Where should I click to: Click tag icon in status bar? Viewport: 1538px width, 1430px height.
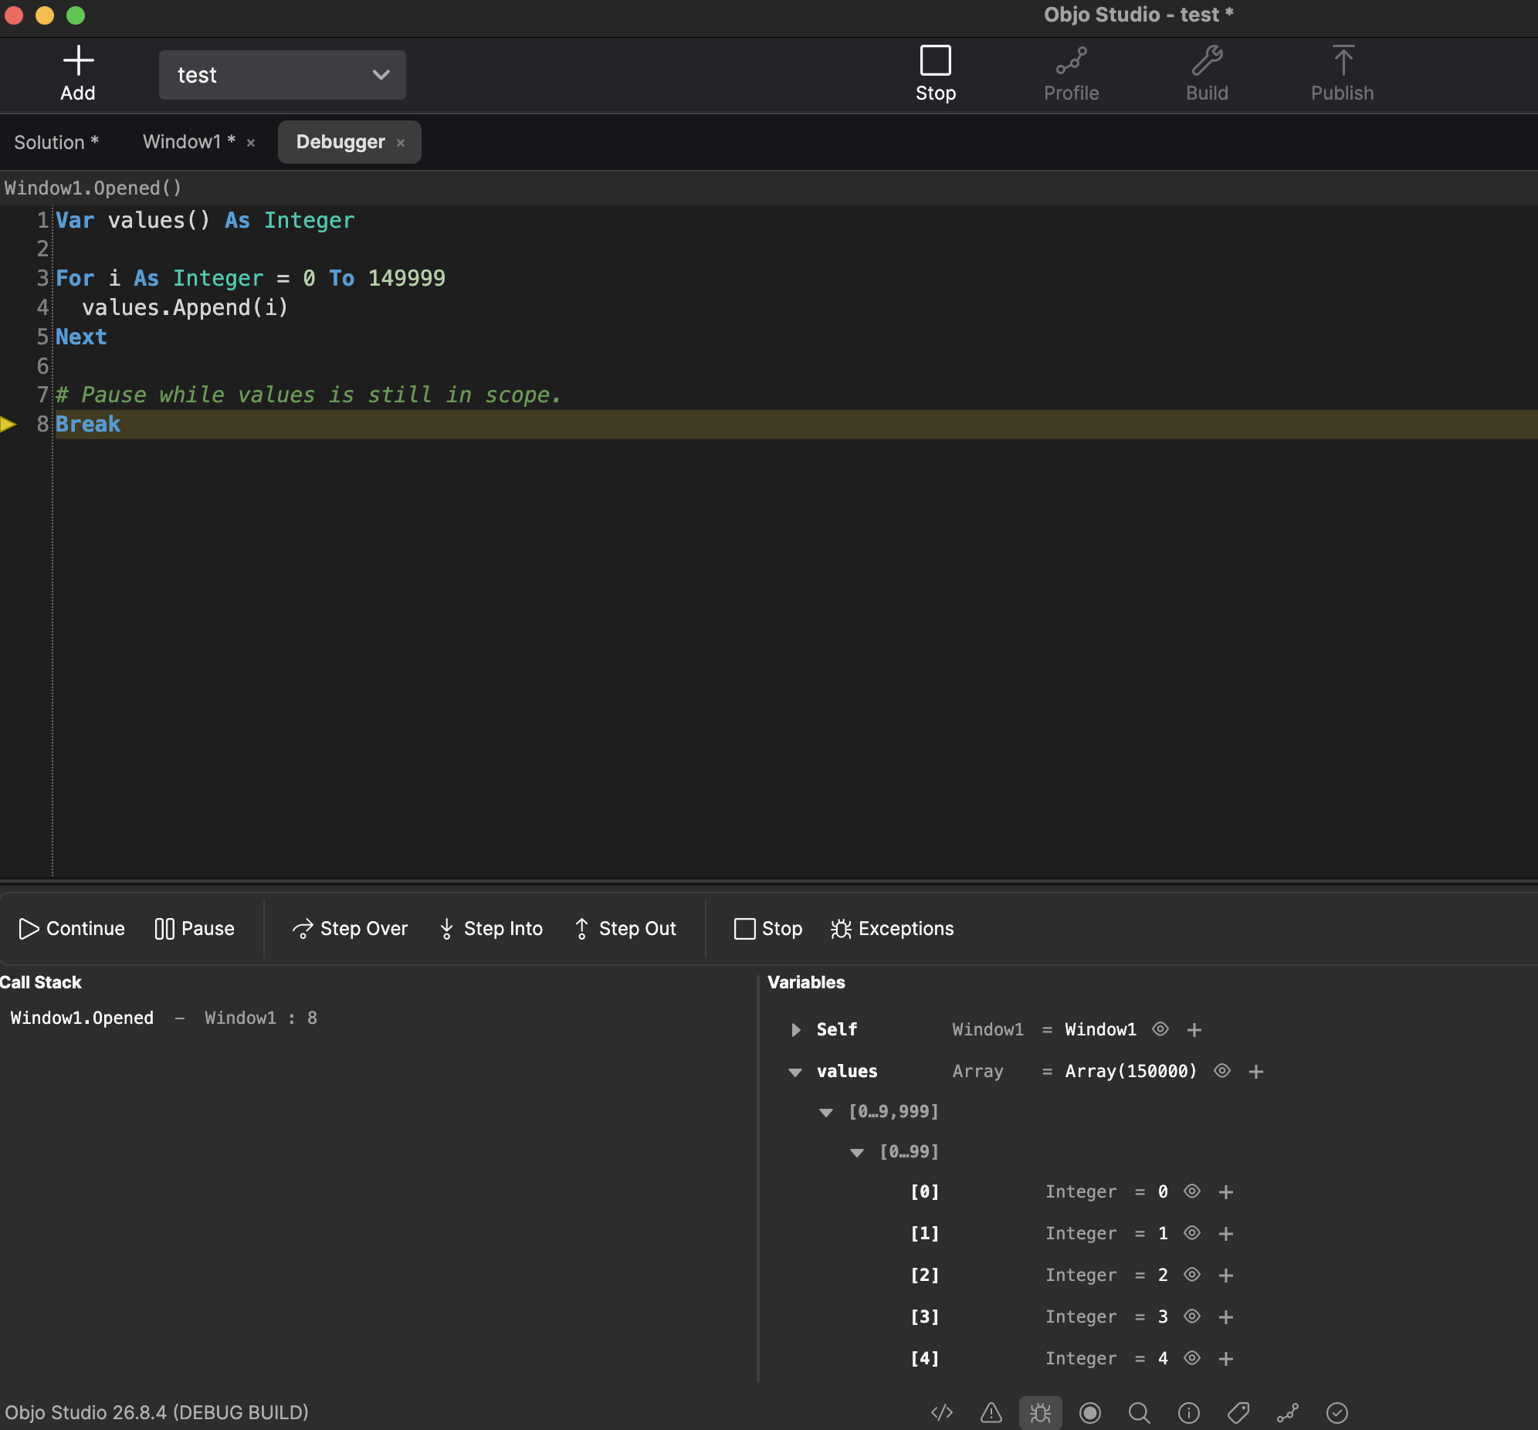coord(1238,1414)
